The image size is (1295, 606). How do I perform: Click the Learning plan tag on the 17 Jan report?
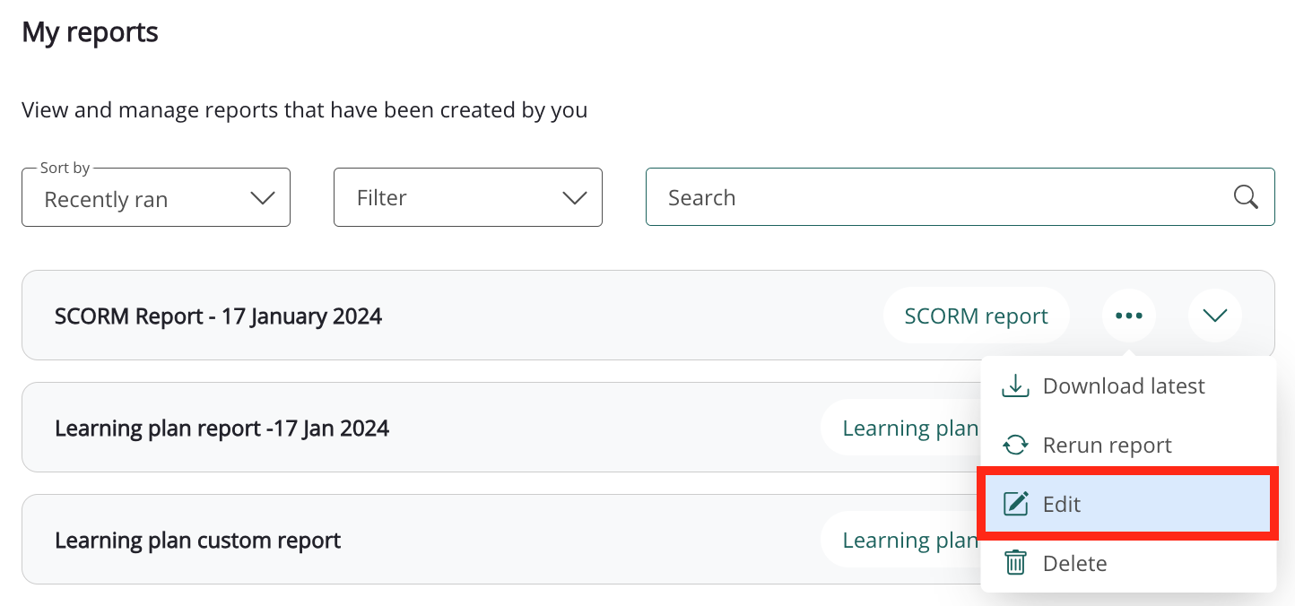coord(908,429)
